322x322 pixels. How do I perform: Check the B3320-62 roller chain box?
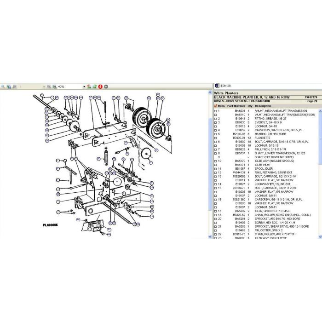tap(215, 215)
